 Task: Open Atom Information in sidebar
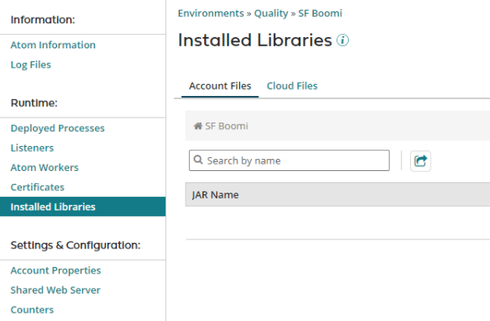click(53, 45)
